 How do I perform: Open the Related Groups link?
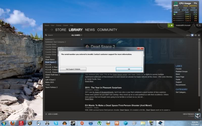(x=182, y=72)
